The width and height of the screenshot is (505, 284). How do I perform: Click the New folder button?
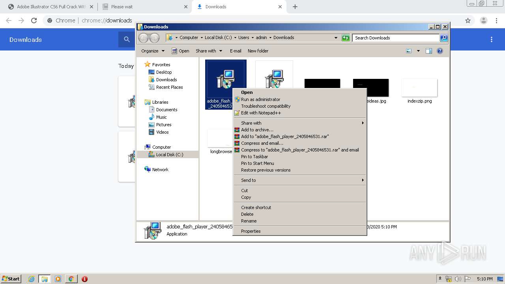click(258, 51)
